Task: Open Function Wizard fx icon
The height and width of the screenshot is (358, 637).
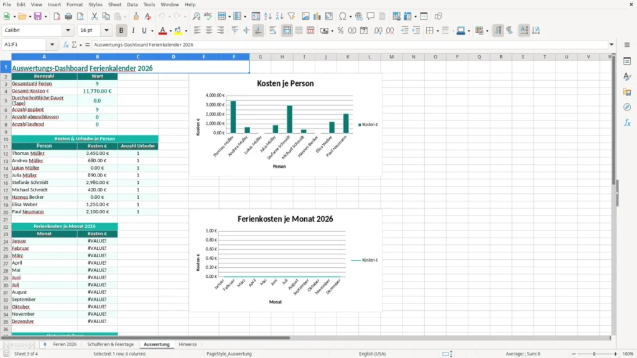Action: (x=66, y=45)
